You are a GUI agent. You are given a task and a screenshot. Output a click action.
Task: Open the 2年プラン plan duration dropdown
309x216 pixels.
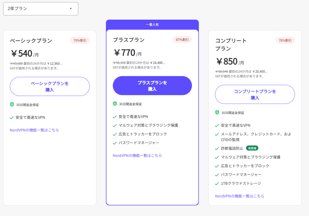pos(40,9)
